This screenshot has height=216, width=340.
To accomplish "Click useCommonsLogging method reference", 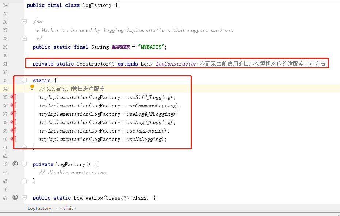I will pos(152,106).
